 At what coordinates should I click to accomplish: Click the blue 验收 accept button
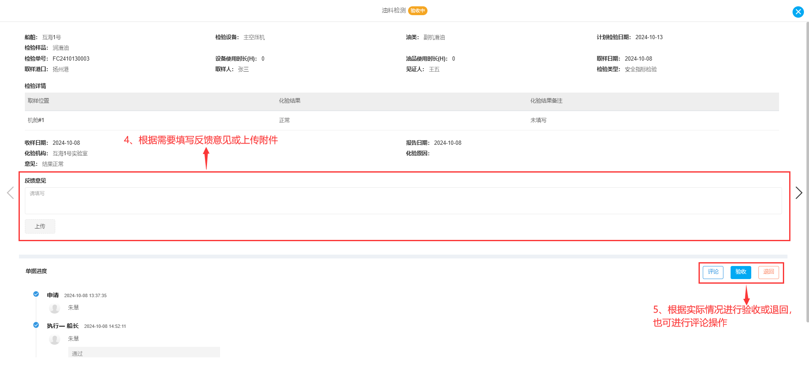tap(741, 272)
